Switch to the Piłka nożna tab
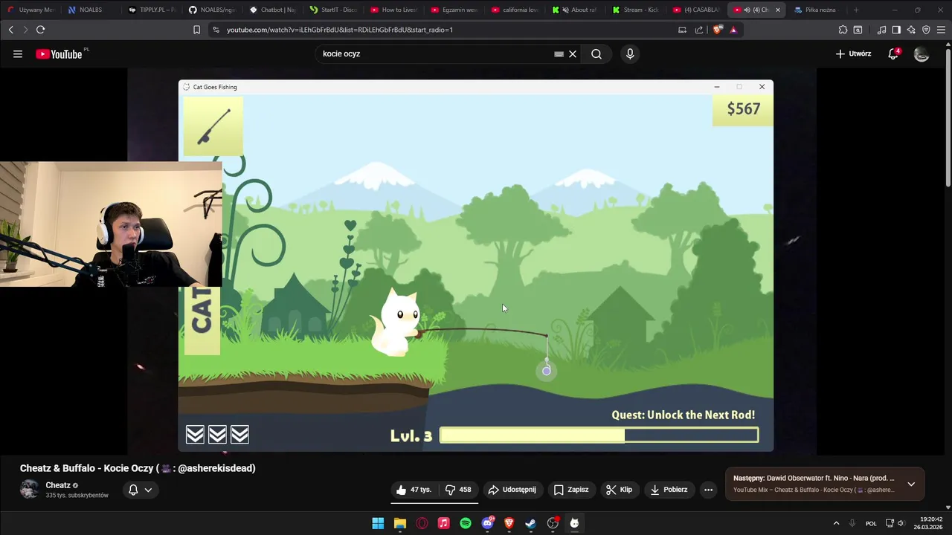 click(x=816, y=10)
